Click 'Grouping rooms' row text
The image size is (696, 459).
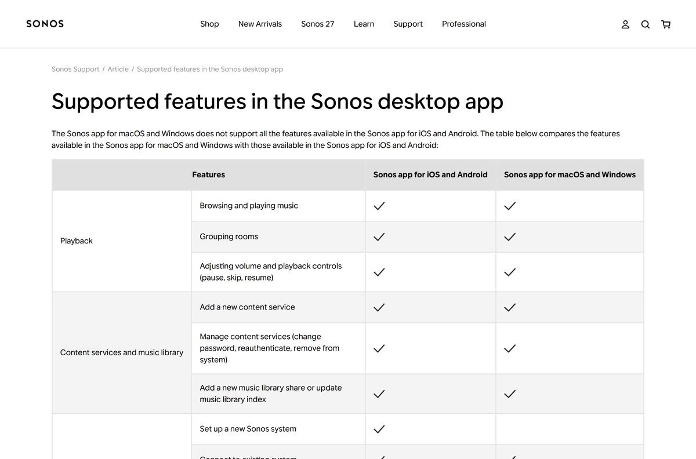pos(229,236)
